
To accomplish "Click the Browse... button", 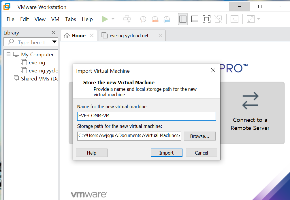I will [x=199, y=136].
